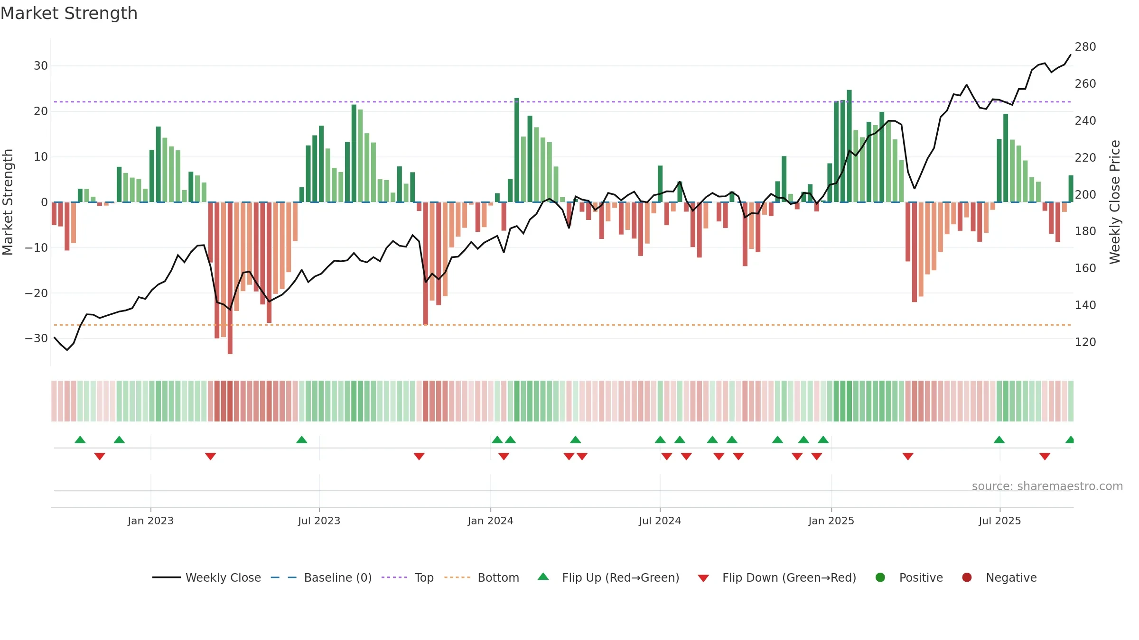Click the green Flip Up triangle in legend
The image size is (1139, 640).
[543, 576]
